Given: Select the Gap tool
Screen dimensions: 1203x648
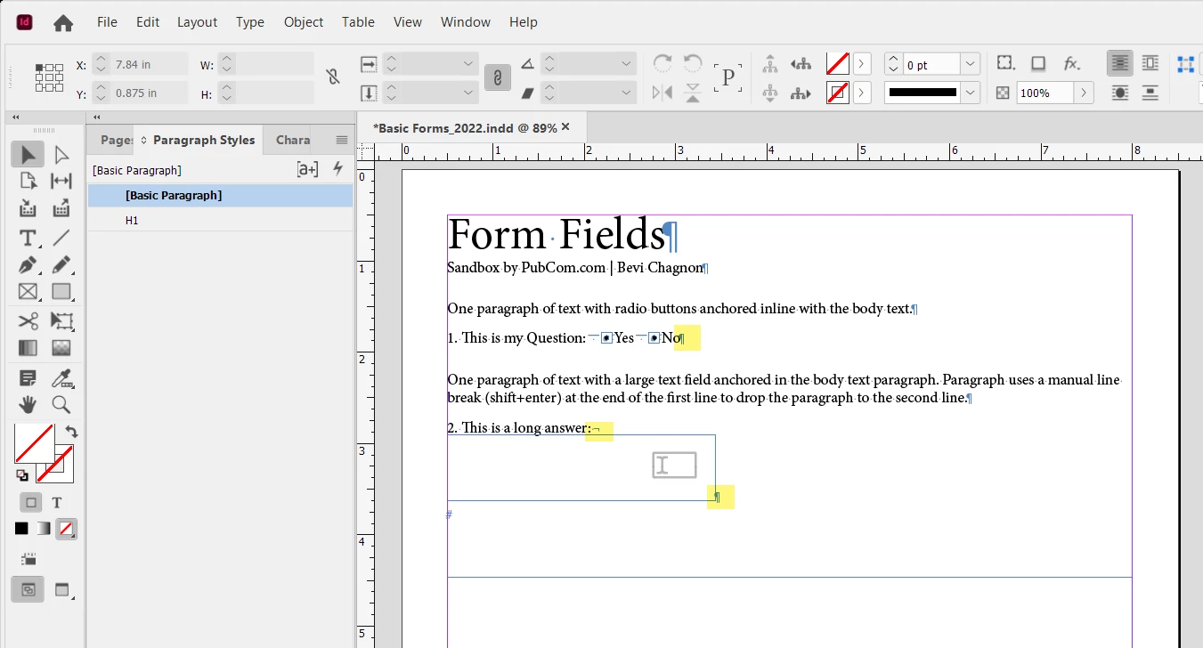Looking at the screenshot, I should [61, 182].
